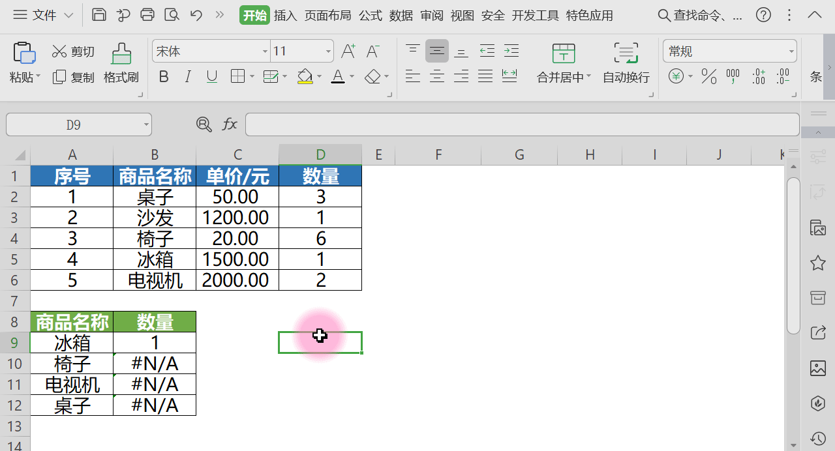Toggle underline formatting
The height and width of the screenshot is (451, 835).
(211, 76)
